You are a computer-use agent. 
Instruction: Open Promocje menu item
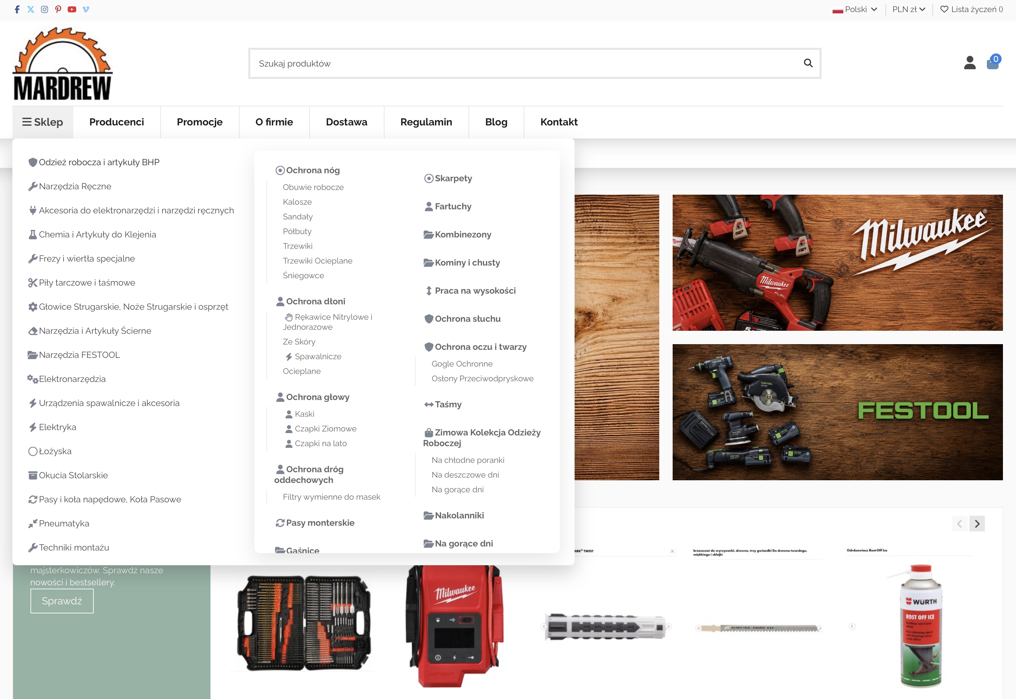[x=200, y=122]
